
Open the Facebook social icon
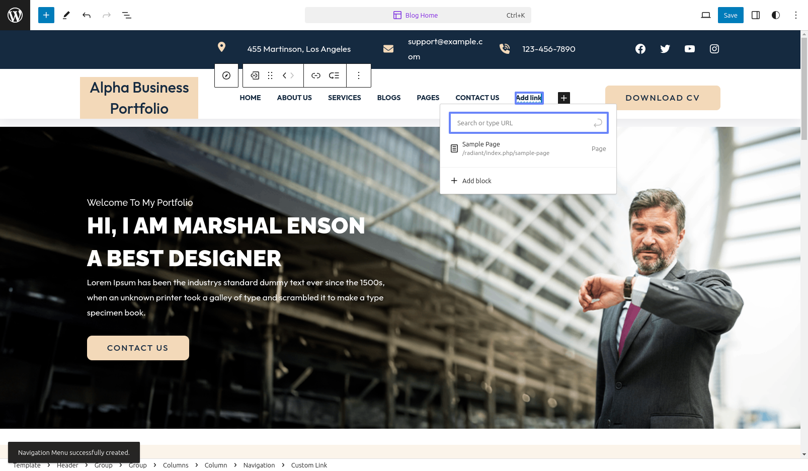pyautogui.click(x=640, y=49)
